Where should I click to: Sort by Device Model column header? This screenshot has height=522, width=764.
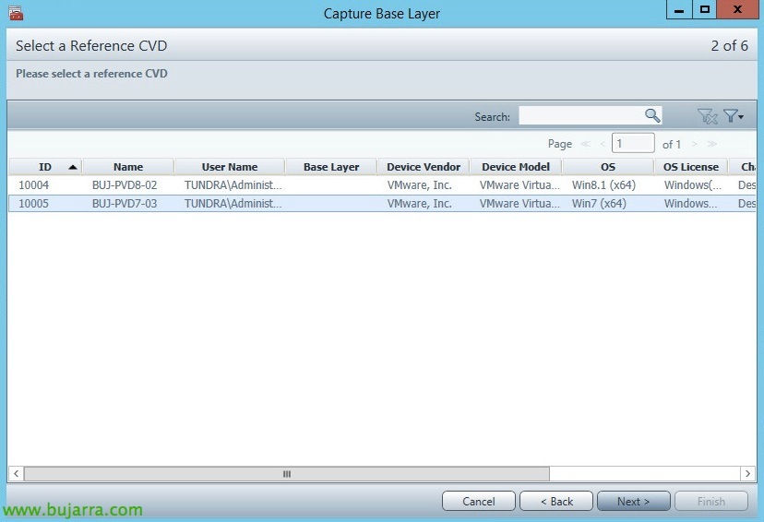(x=516, y=167)
